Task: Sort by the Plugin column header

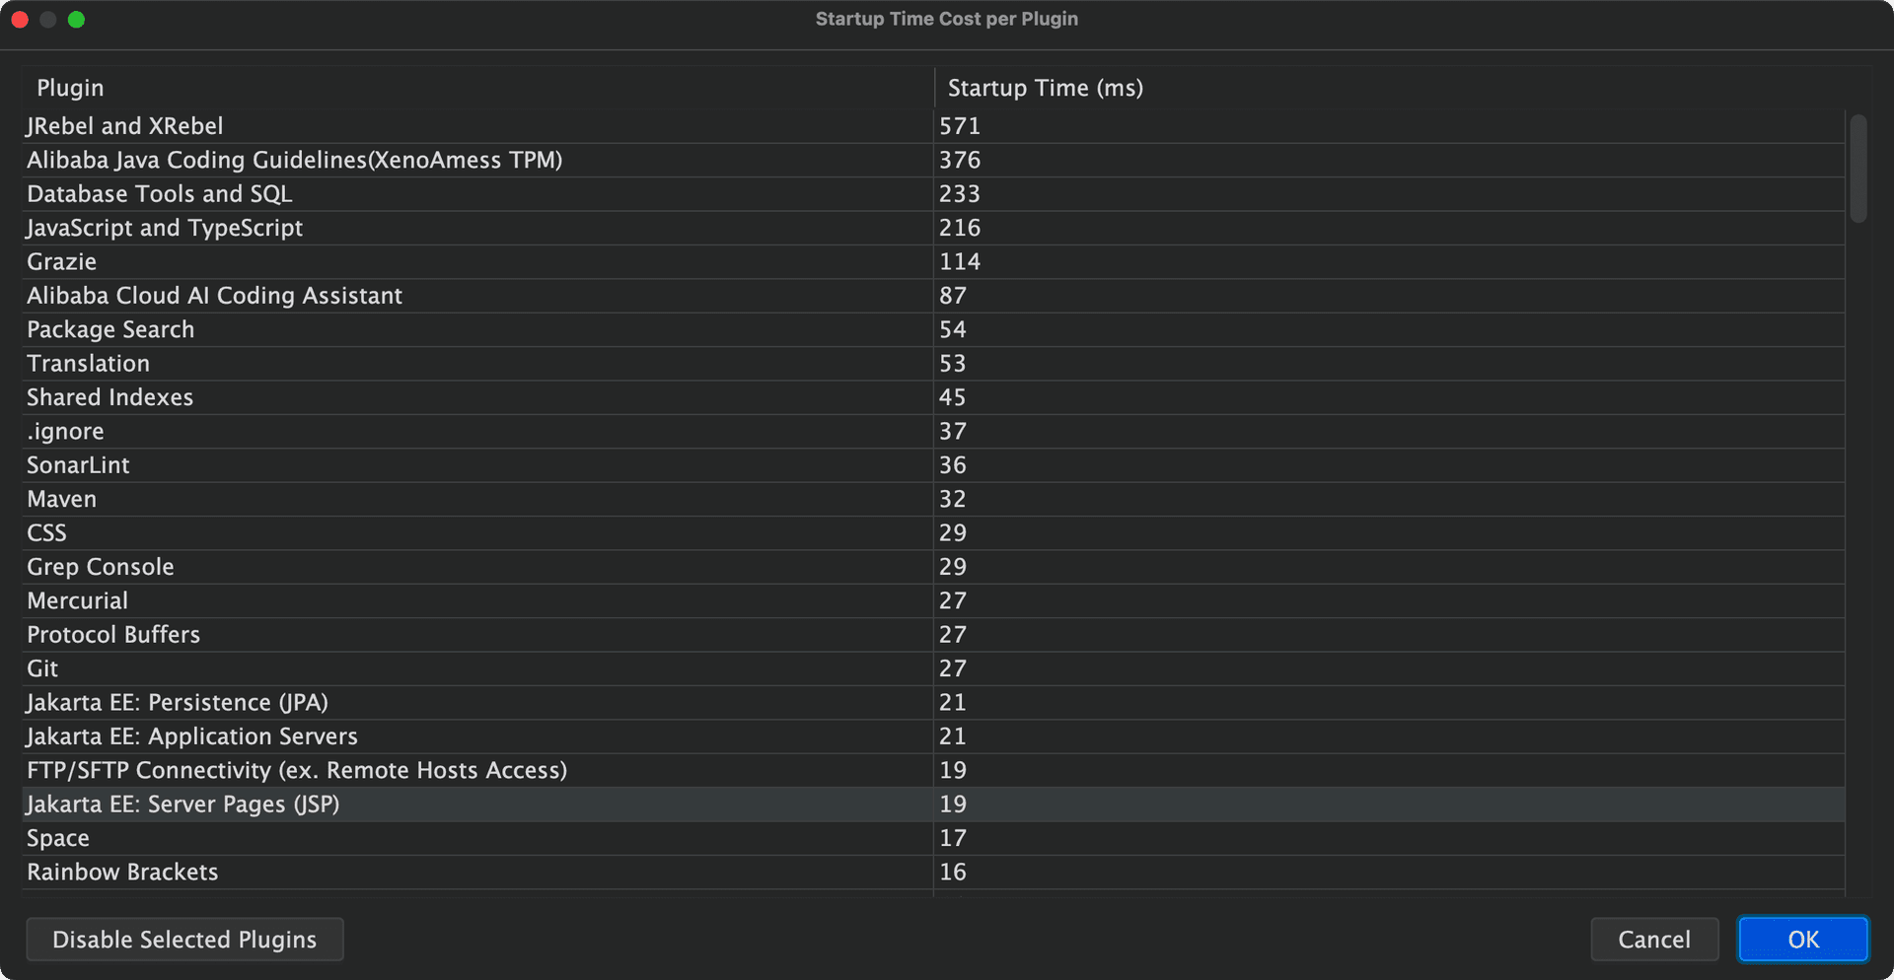Action: click(x=477, y=88)
